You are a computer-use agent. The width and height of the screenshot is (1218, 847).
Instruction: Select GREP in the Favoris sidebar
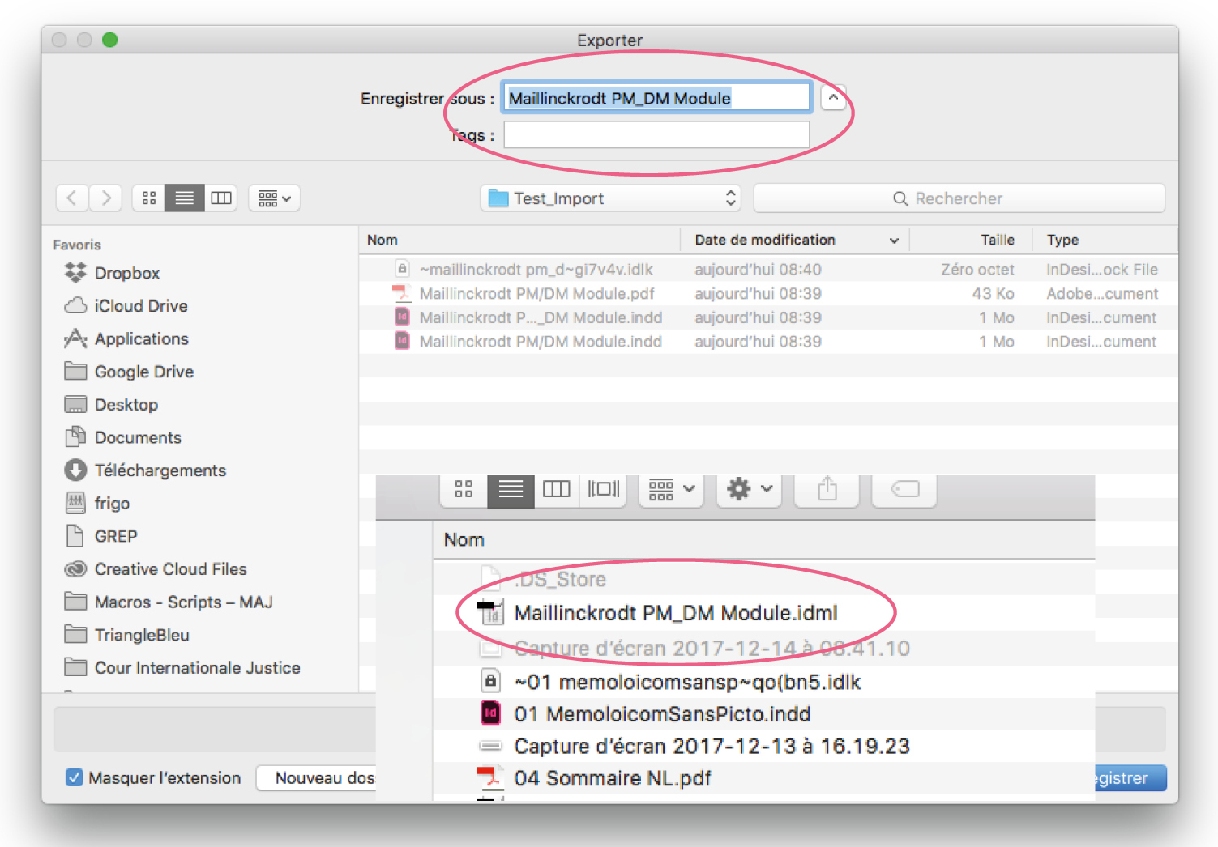pos(100,536)
